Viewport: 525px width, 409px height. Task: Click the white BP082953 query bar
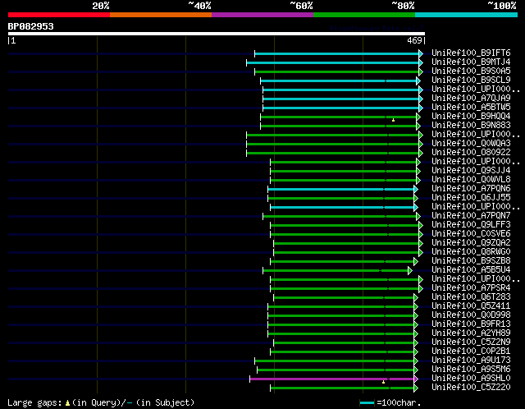click(x=217, y=34)
